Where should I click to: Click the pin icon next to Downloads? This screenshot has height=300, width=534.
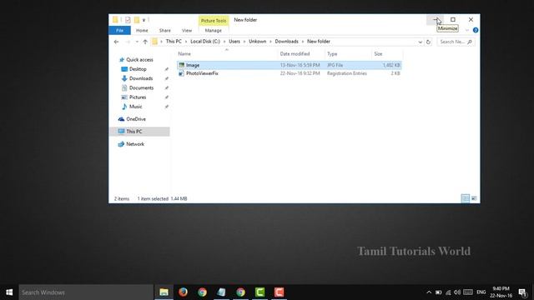[167, 78]
